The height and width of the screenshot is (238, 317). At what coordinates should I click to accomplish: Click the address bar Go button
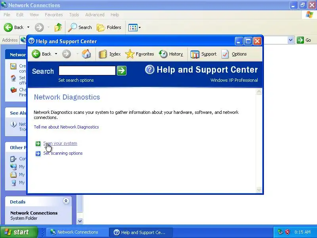click(304, 40)
